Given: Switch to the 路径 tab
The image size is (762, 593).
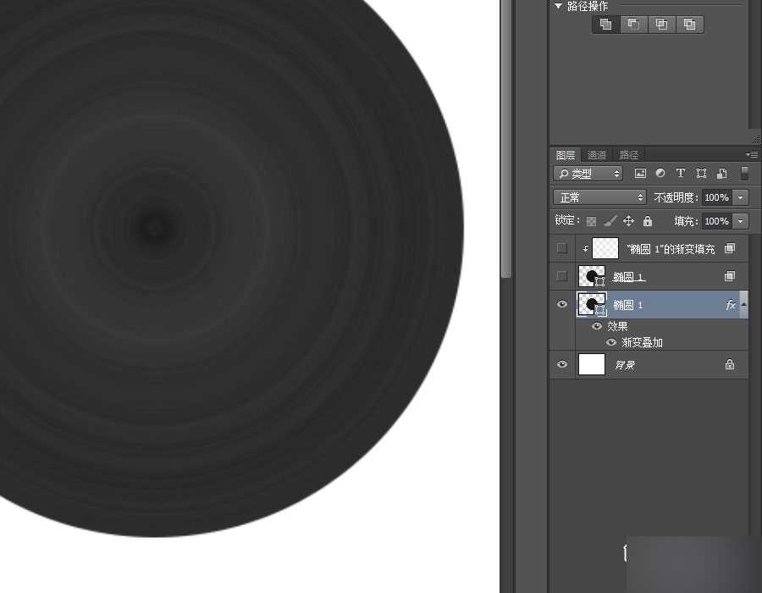Looking at the screenshot, I should 629,155.
